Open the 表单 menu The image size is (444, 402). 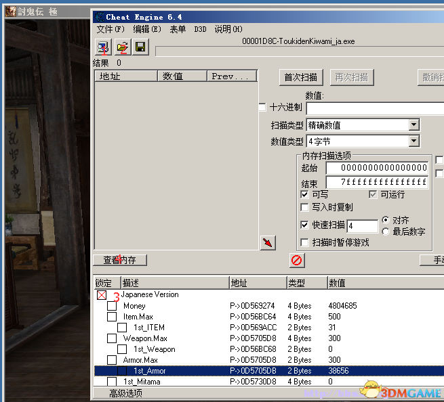coord(178,29)
